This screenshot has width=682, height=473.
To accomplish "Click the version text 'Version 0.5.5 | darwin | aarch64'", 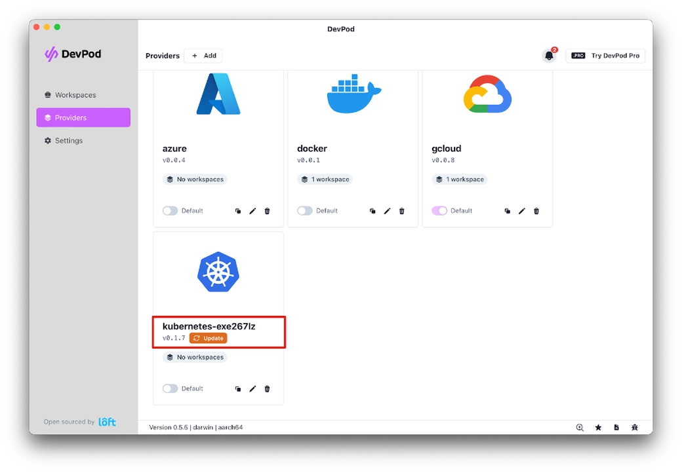I will pos(195,427).
